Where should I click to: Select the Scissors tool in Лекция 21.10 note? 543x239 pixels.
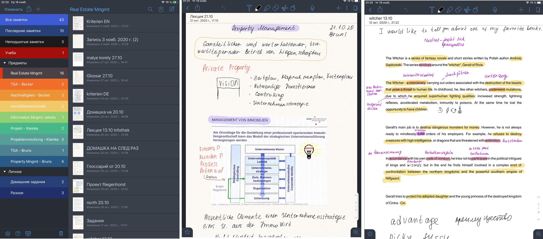tap(284, 8)
